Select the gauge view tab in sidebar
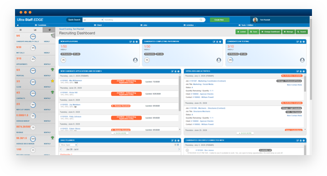Viewport: 327px width, 176px height. click(50, 30)
